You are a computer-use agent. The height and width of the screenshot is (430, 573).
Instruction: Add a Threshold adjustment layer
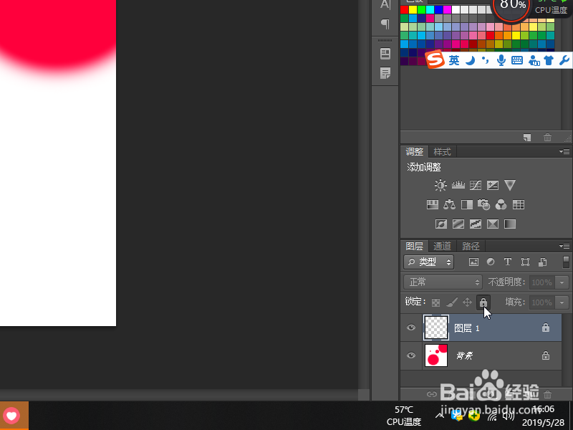[476, 224]
